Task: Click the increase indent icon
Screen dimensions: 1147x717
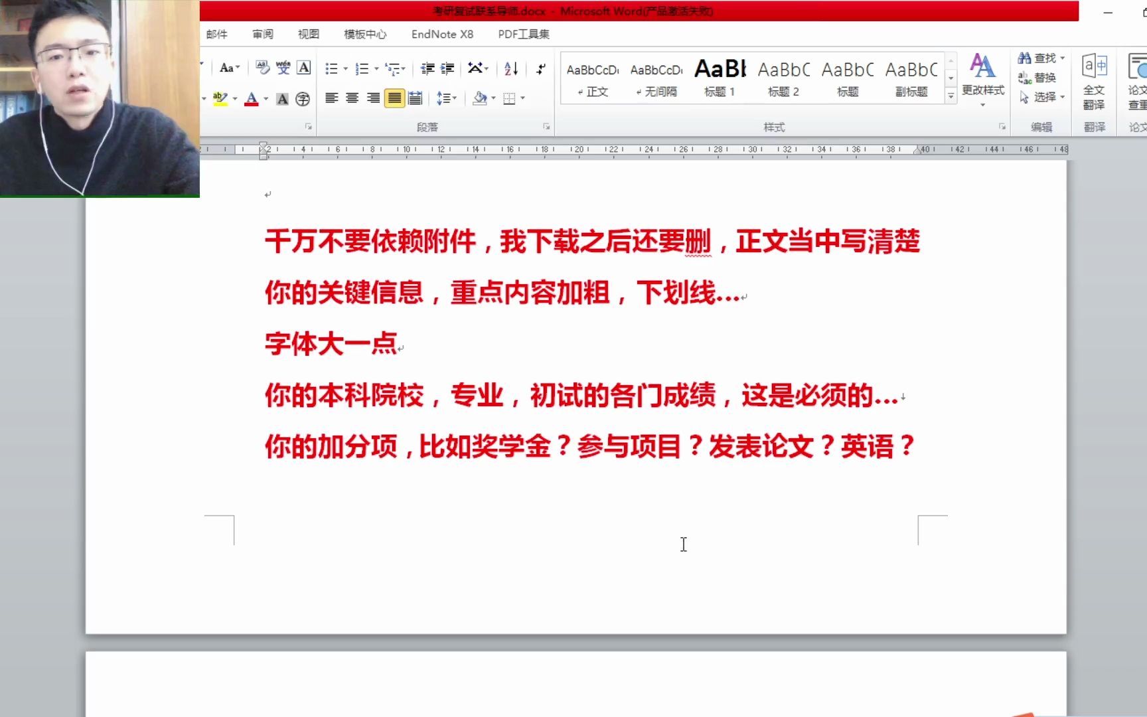Action: 447,68
